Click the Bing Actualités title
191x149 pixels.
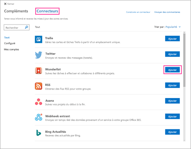55,132
